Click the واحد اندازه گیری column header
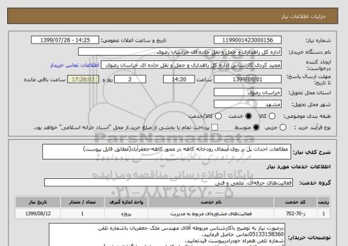The height and width of the screenshot is (246, 348). pos(126,202)
